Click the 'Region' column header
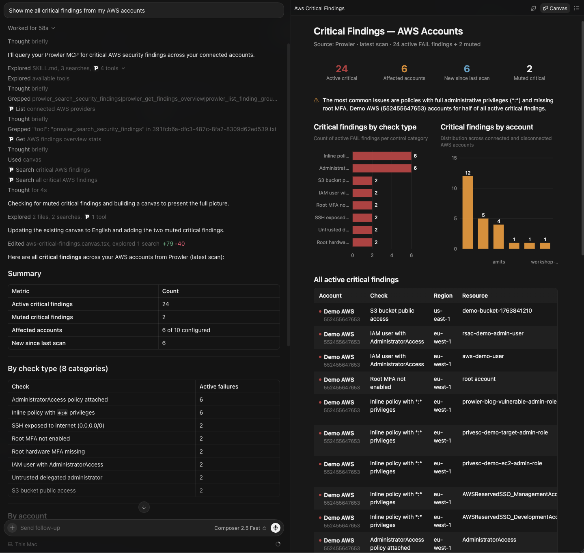Image resolution: width=584 pixels, height=553 pixels. tap(443, 296)
